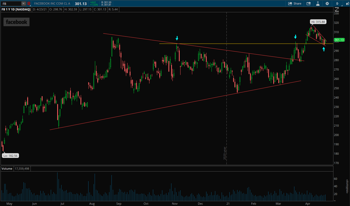Open the D timeframe dropdown
This screenshot has height=206, width=350.
pyautogui.click(x=337, y=3)
